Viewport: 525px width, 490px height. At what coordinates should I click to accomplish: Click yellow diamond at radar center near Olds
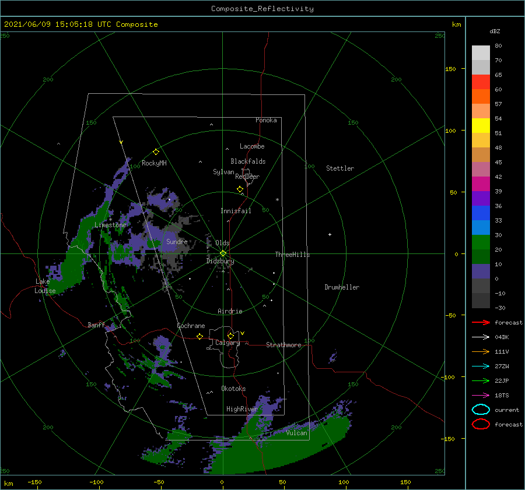tap(223, 253)
